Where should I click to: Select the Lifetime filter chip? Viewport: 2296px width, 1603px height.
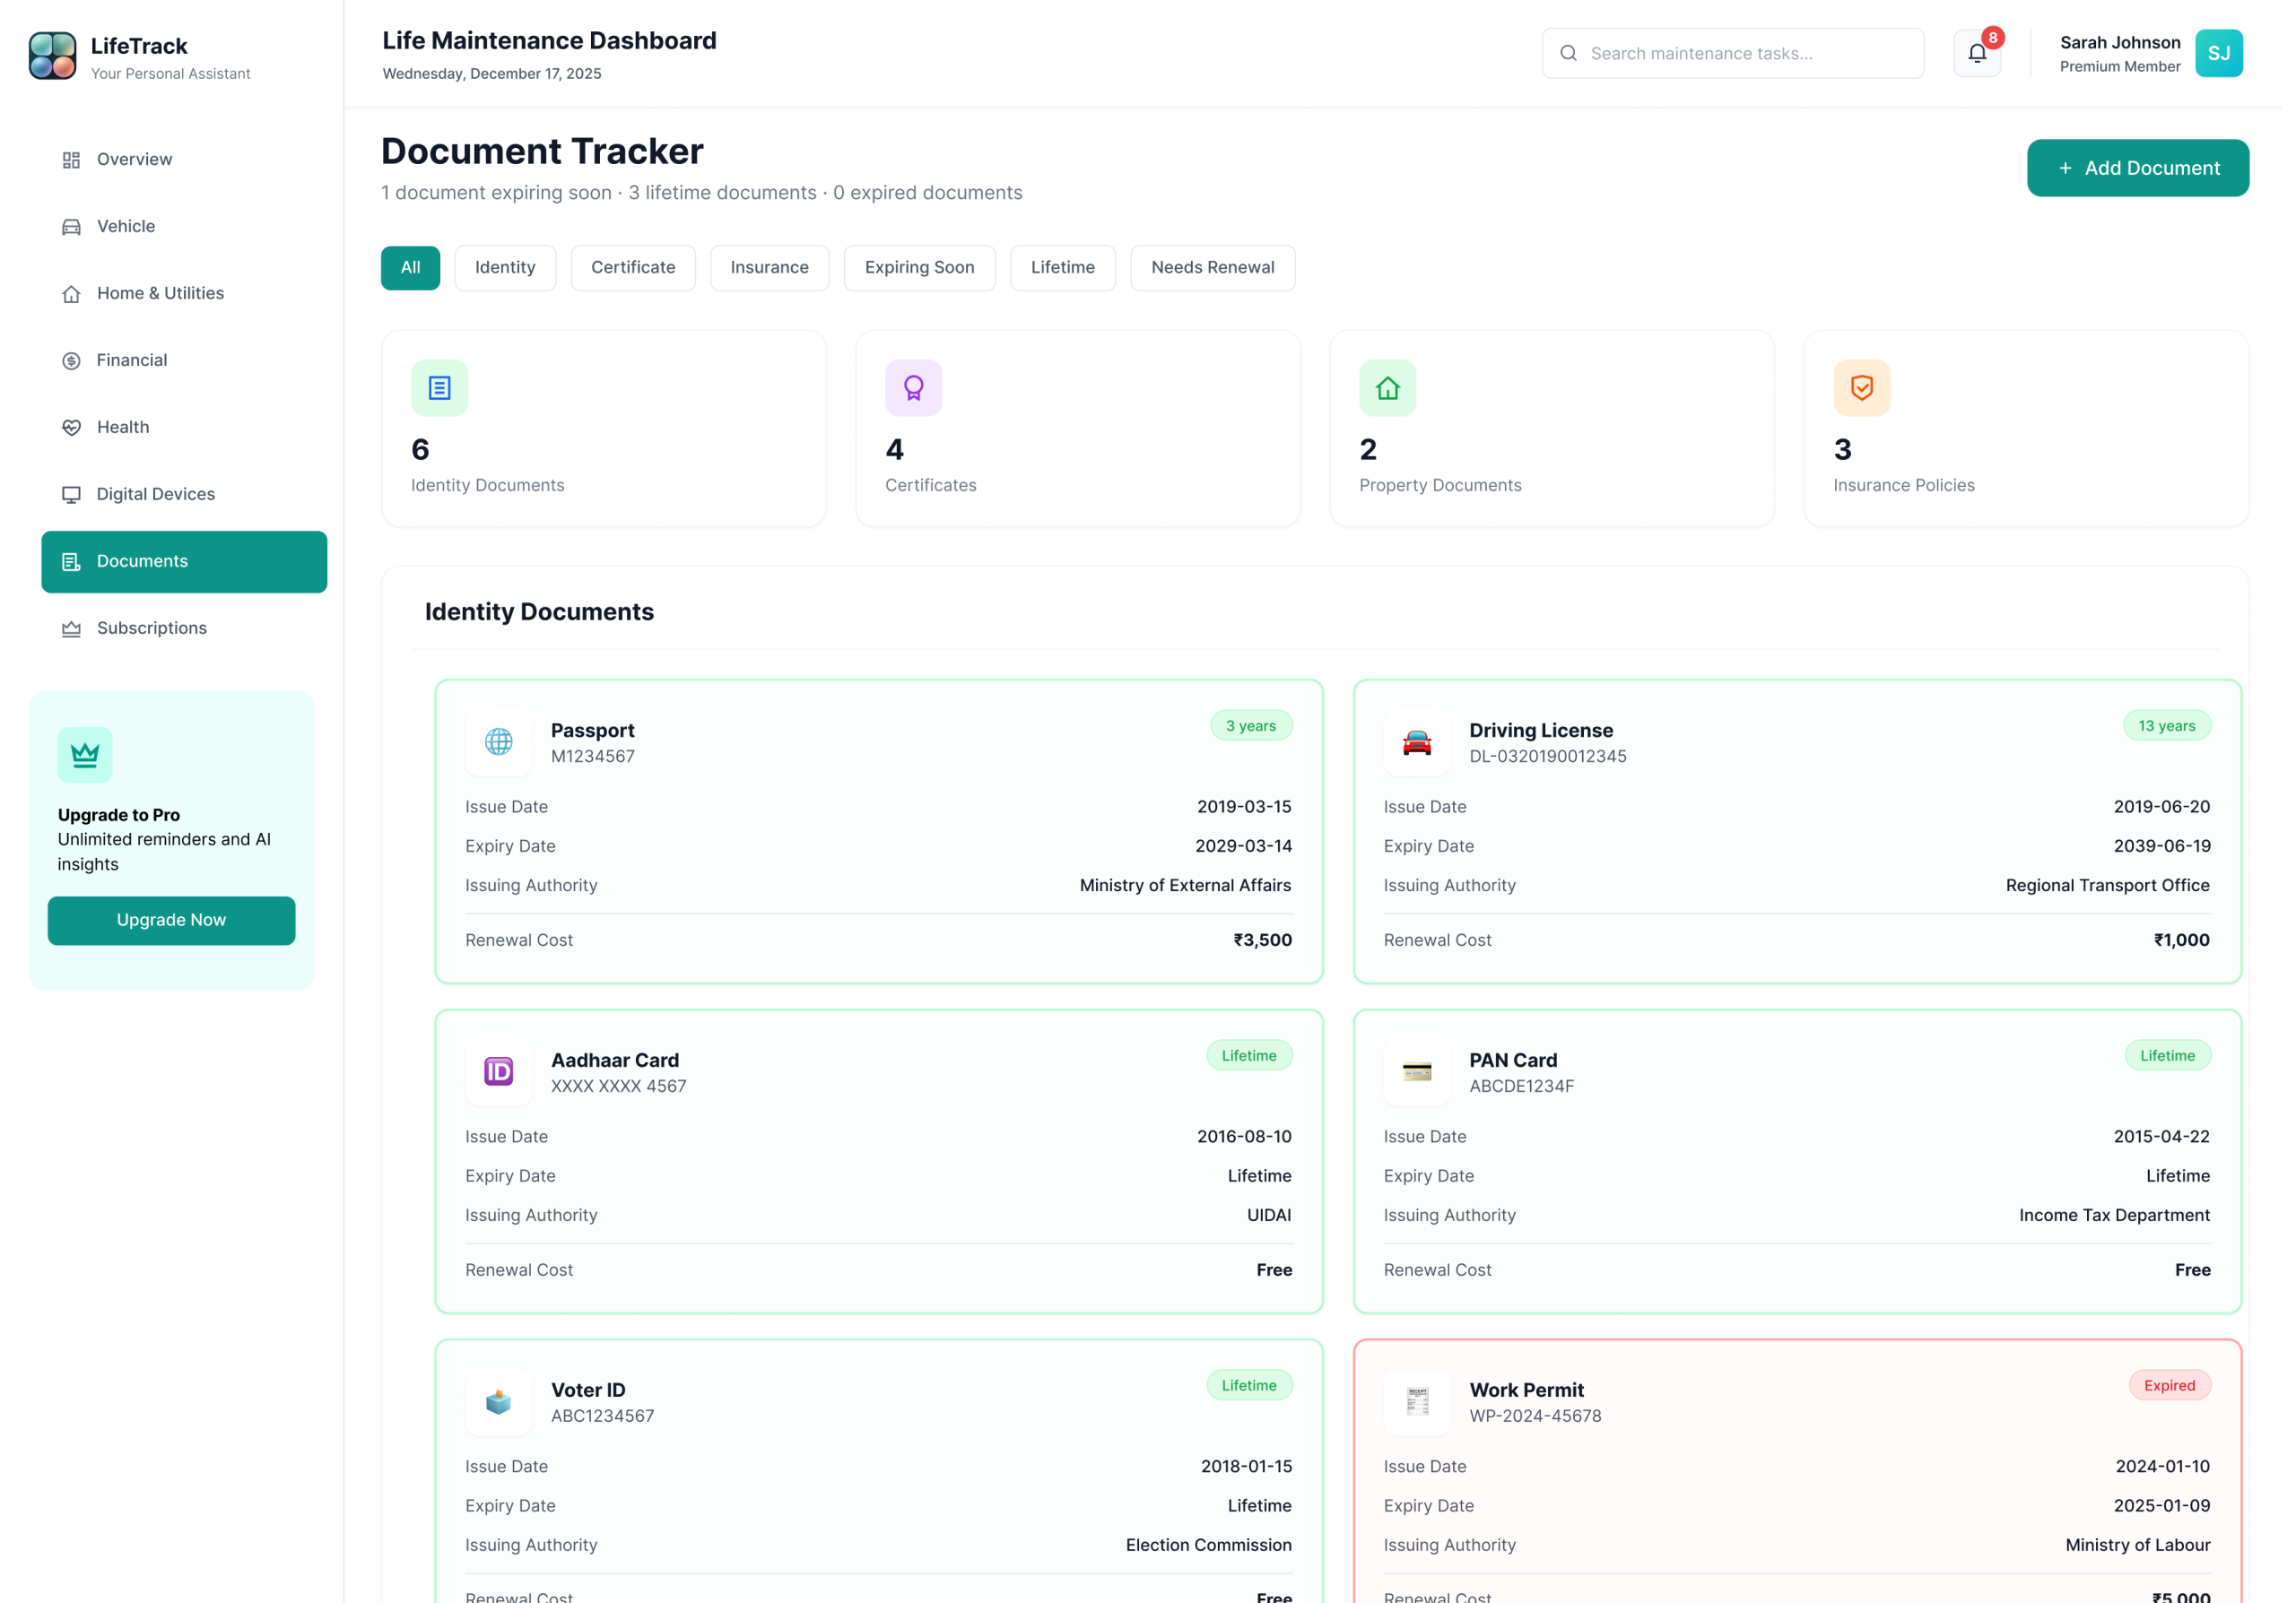[1062, 268]
